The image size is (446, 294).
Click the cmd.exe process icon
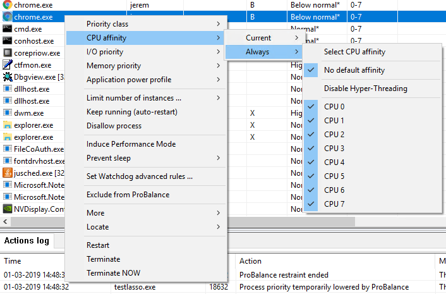8,28
